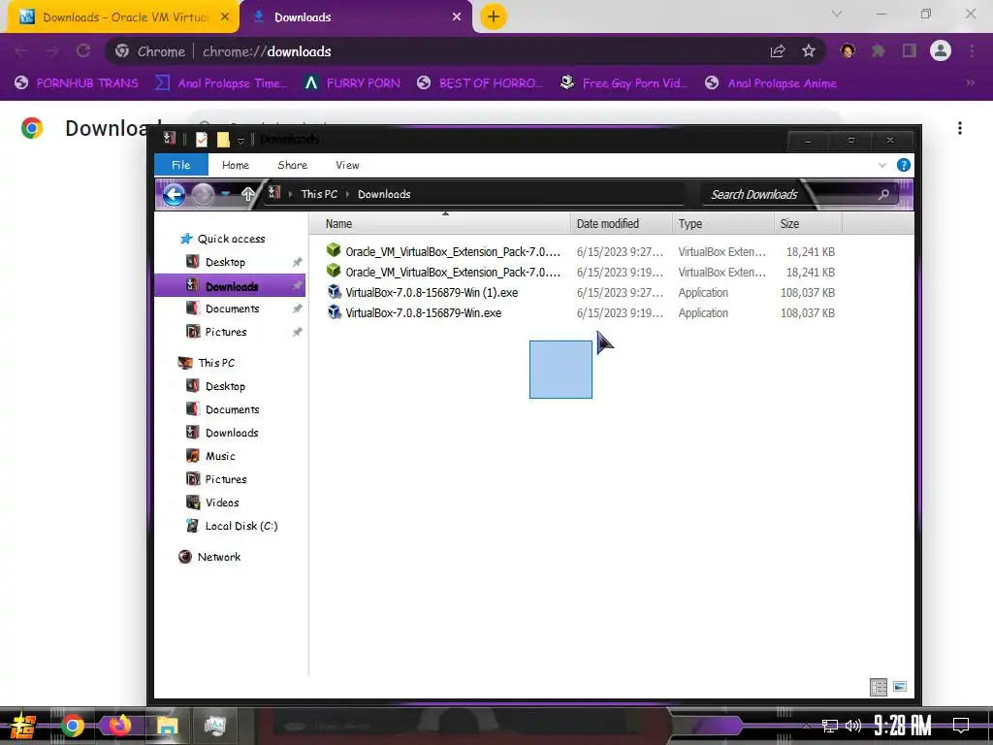Click the share icon in Chrome's address bar

point(778,51)
